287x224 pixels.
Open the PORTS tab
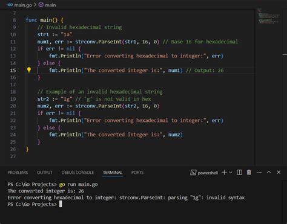pos(137,173)
